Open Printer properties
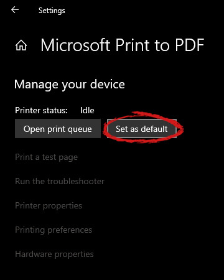The image size is (224, 280). pos(49,206)
